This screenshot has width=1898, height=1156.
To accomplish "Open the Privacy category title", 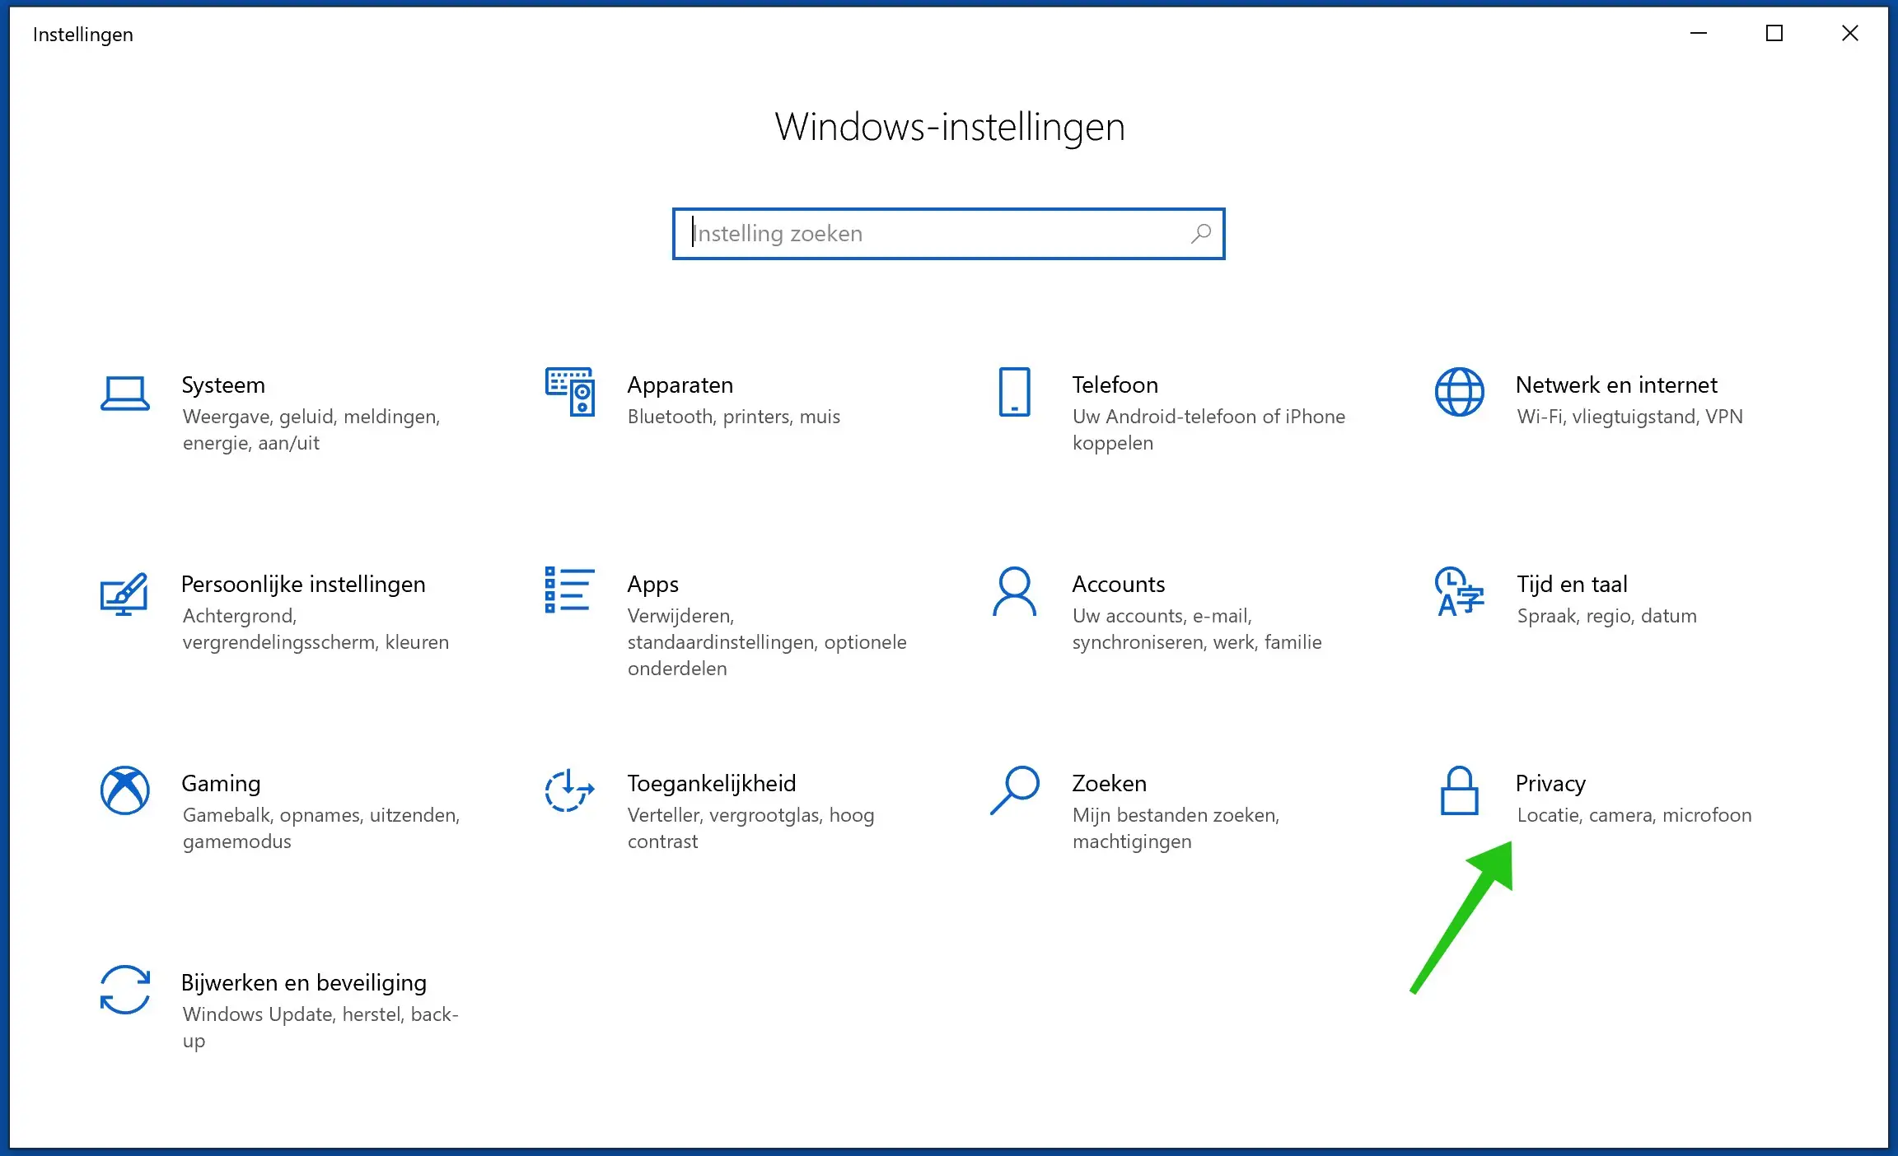I will 1550,783.
